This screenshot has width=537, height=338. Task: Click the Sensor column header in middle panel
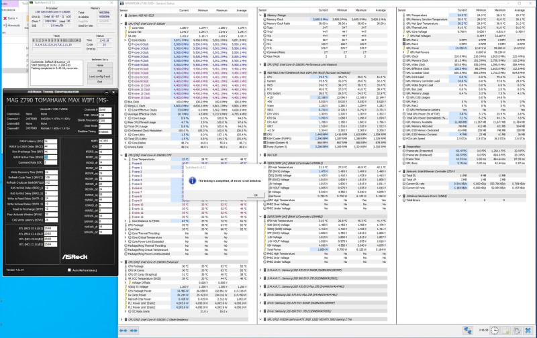click(x=262, y=10)
